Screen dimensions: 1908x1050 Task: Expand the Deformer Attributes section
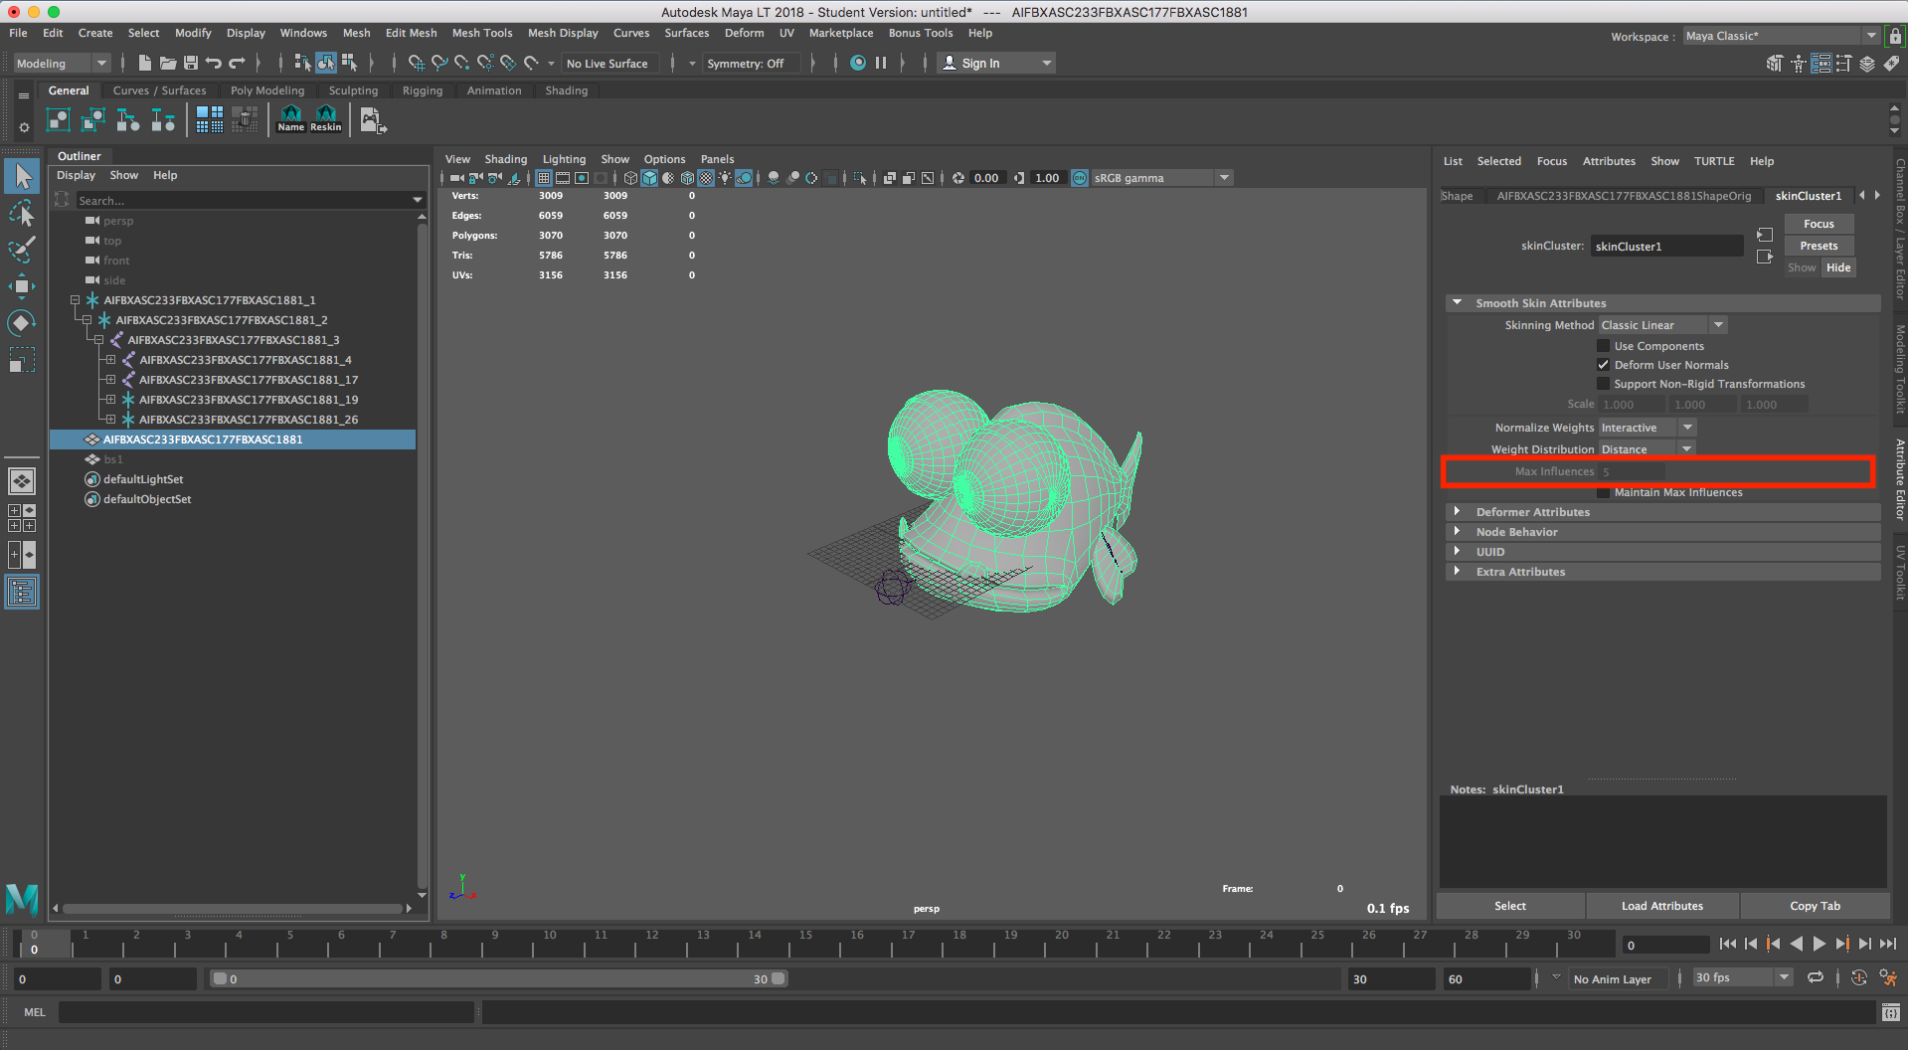(1532, 512)
